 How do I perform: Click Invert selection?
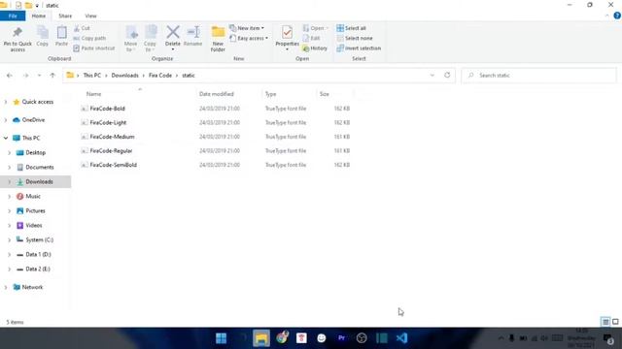coord(359,48)
